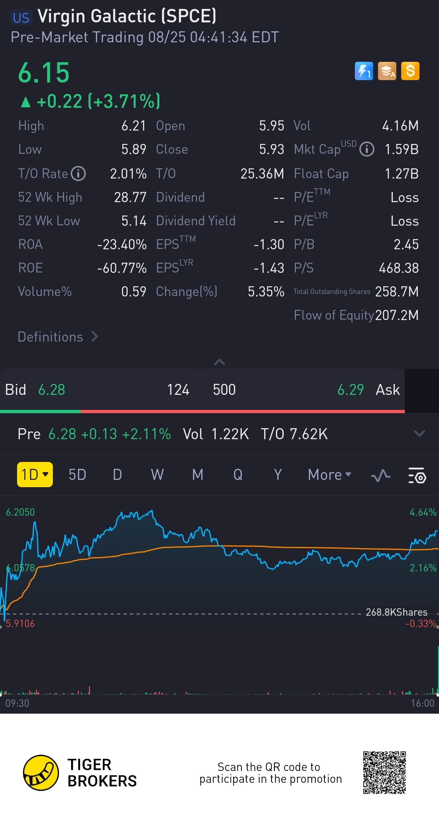The image size is (439, 832).
Task: Tap the Flow of Equity 207.2M
Action: coord(397,315)
